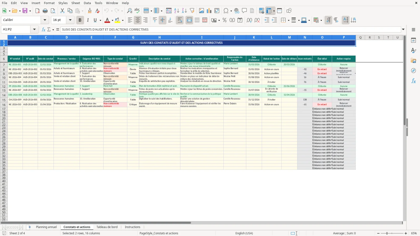This screenshot has width=420, height=236.
Task: Open the Sheet menu
Action: click(x=76, y=3)
